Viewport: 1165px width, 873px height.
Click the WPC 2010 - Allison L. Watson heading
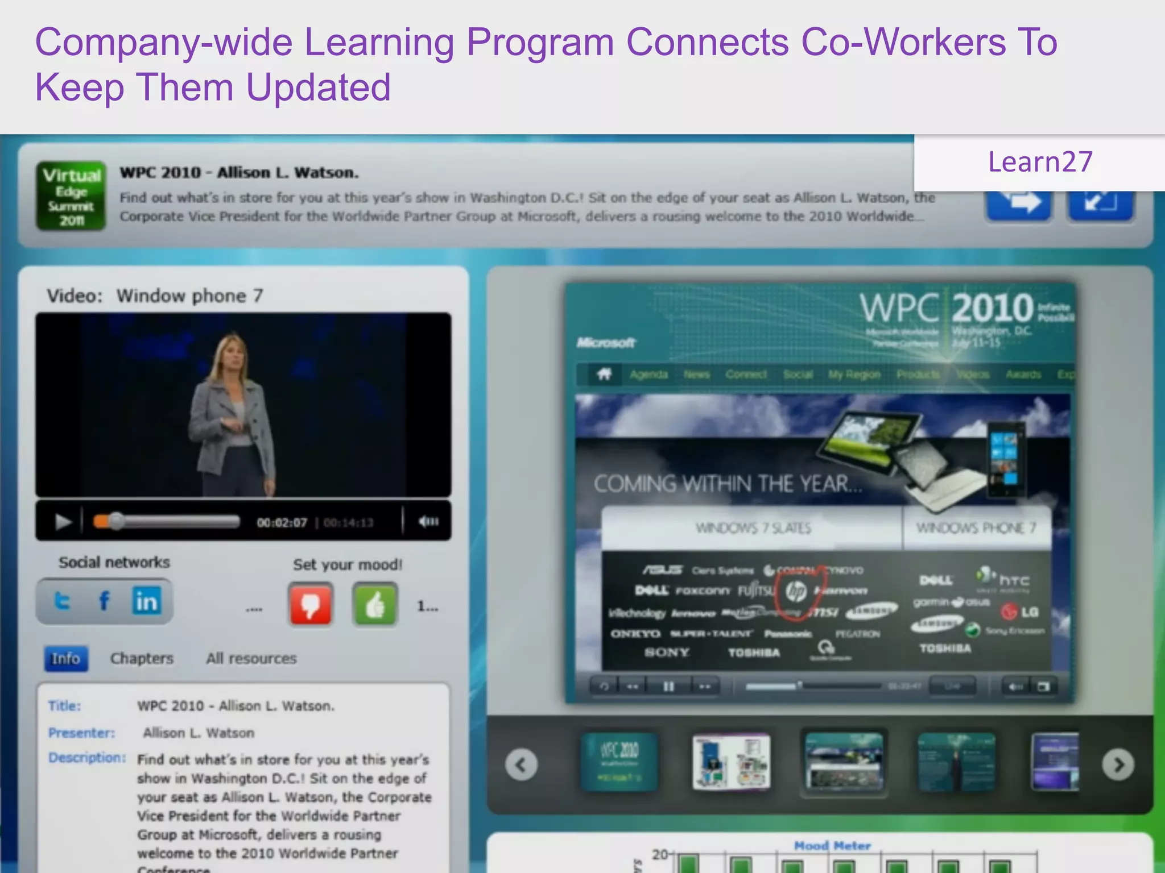pyautogui.click(x=239, y=172)
